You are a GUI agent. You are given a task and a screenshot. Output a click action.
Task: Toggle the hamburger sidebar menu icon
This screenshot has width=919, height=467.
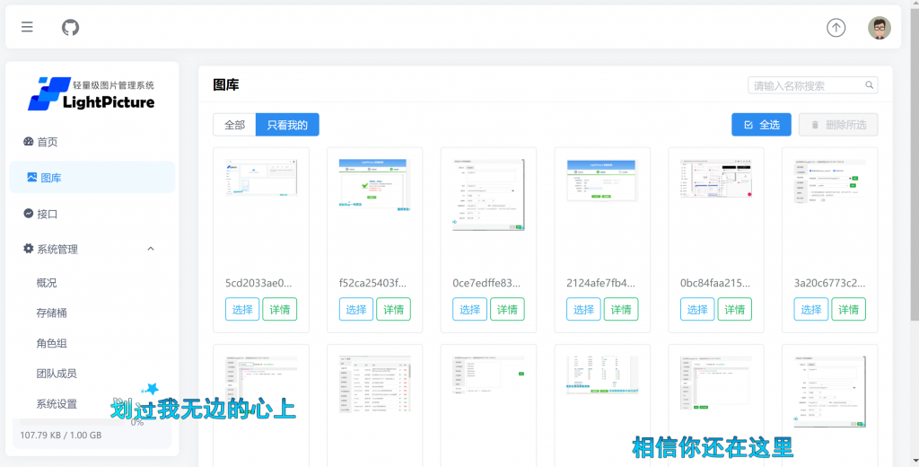(27, 27)
